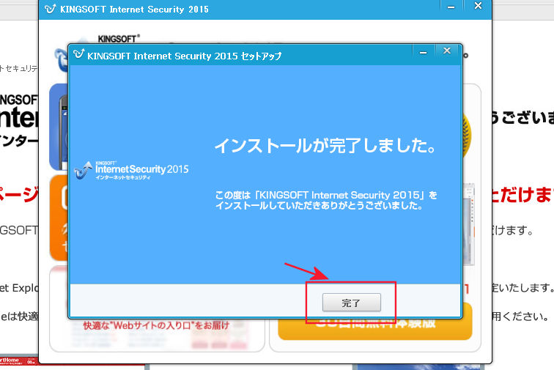554x370 pixels.
Task: Close the setup (セットアップ) dialog
Action: [447, 51]
